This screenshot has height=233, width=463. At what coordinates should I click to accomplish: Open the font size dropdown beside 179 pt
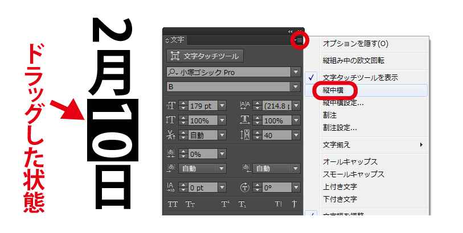point(222,106)
